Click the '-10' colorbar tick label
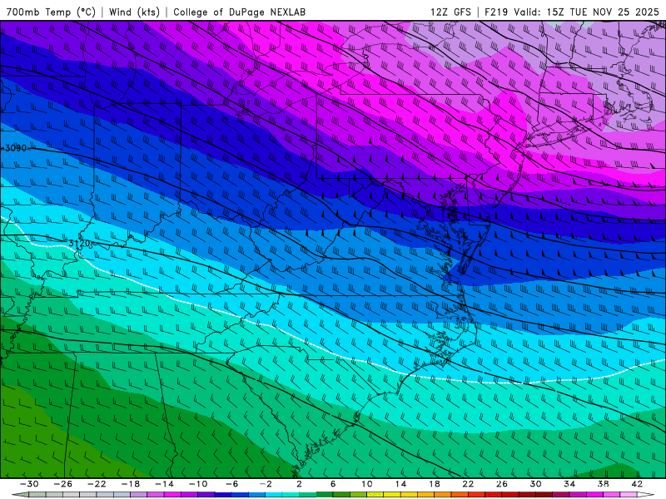 coord(198,484)
